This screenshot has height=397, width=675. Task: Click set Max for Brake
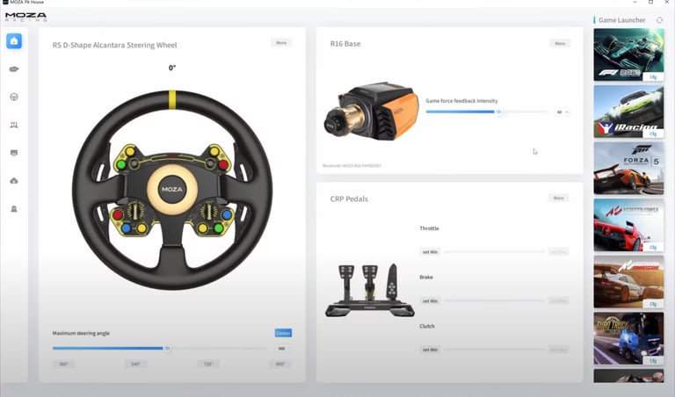coord(559,300)
